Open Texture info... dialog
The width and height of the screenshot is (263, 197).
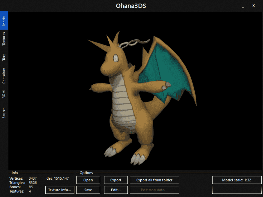pyautogui.click(x=60, y=190)
